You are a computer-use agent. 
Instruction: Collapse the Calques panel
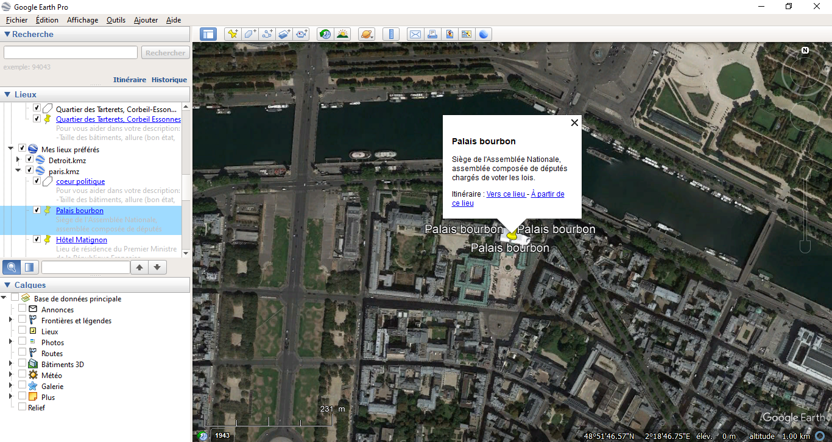[x=7, y=285]
